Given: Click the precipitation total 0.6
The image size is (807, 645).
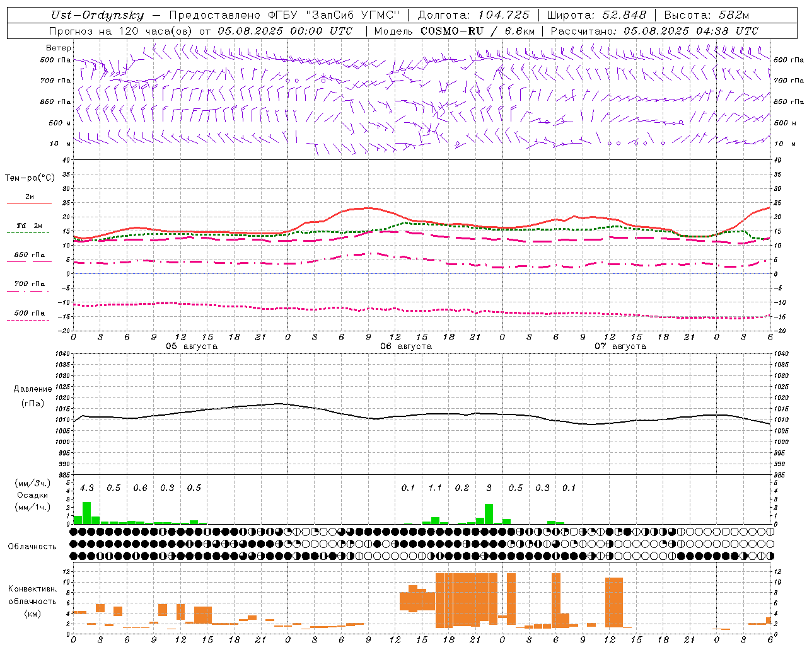Looking at the screenshot, I should pos(141,488).
